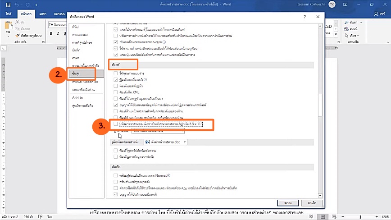Expand the Select dropdown arrow
The width and height of the screenshot is (391, 220).
358,36
